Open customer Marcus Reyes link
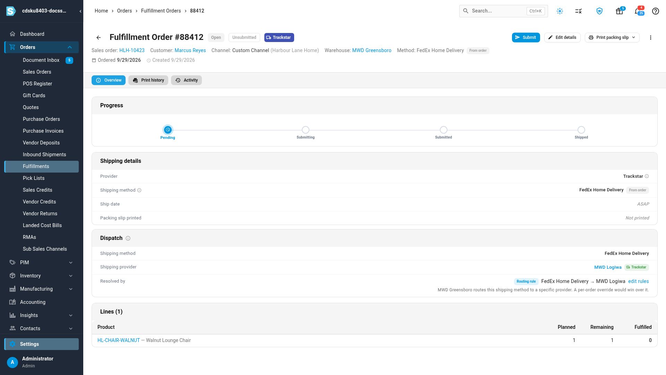The image size is (666, 375). pos(190,50)
